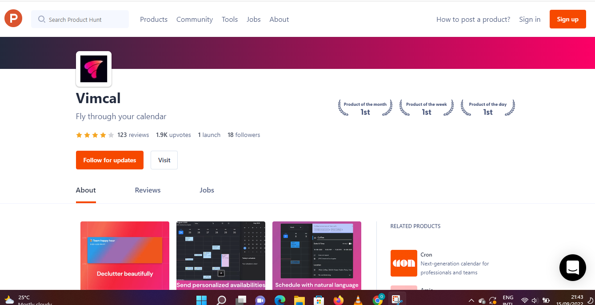Click the Fly through your calendar tagline
Viewport: 595px width, 305px height.
(121, 116)
